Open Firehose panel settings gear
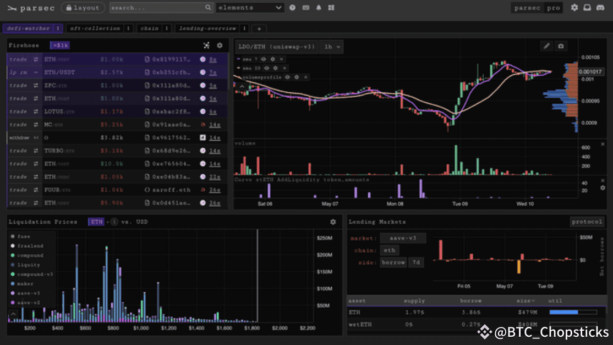 220,46
